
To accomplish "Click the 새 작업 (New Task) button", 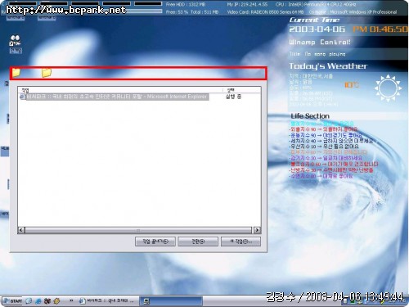I will (x=240, y=242).
